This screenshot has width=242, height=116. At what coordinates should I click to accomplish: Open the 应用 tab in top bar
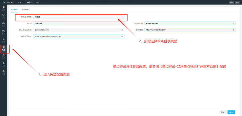coord(20,2)
